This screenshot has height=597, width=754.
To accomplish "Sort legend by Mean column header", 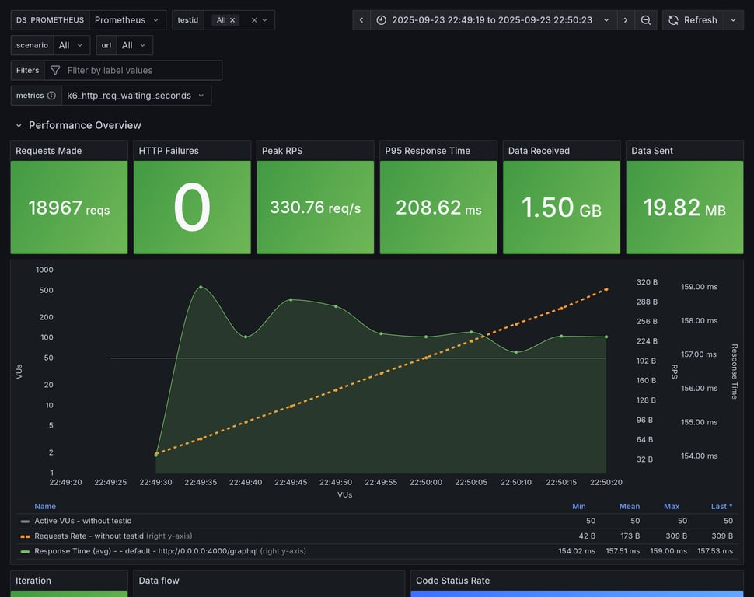I will pos(630,506).
